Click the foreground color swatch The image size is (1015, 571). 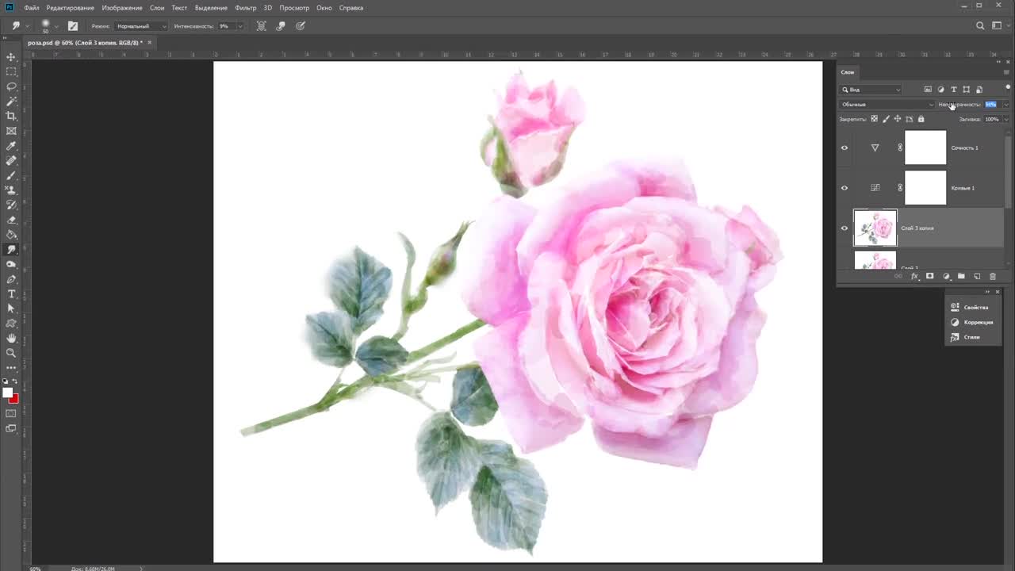[x=7, y=393]
